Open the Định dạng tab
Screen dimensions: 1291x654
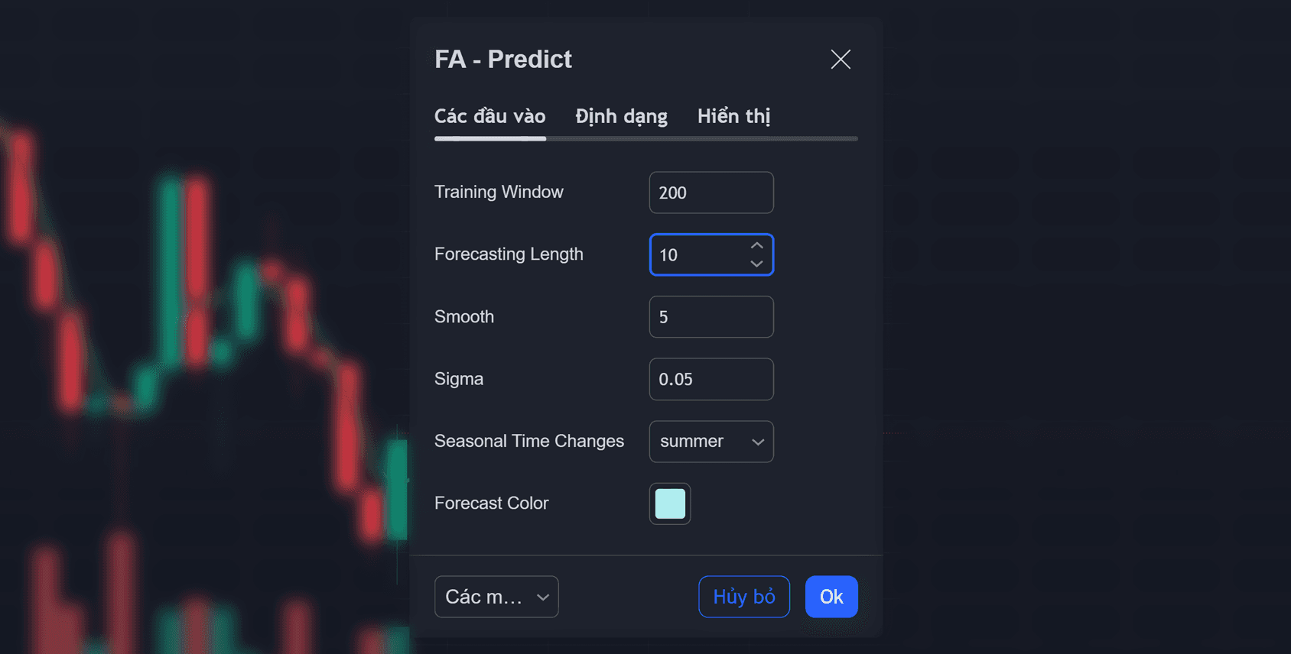point(621,116)
